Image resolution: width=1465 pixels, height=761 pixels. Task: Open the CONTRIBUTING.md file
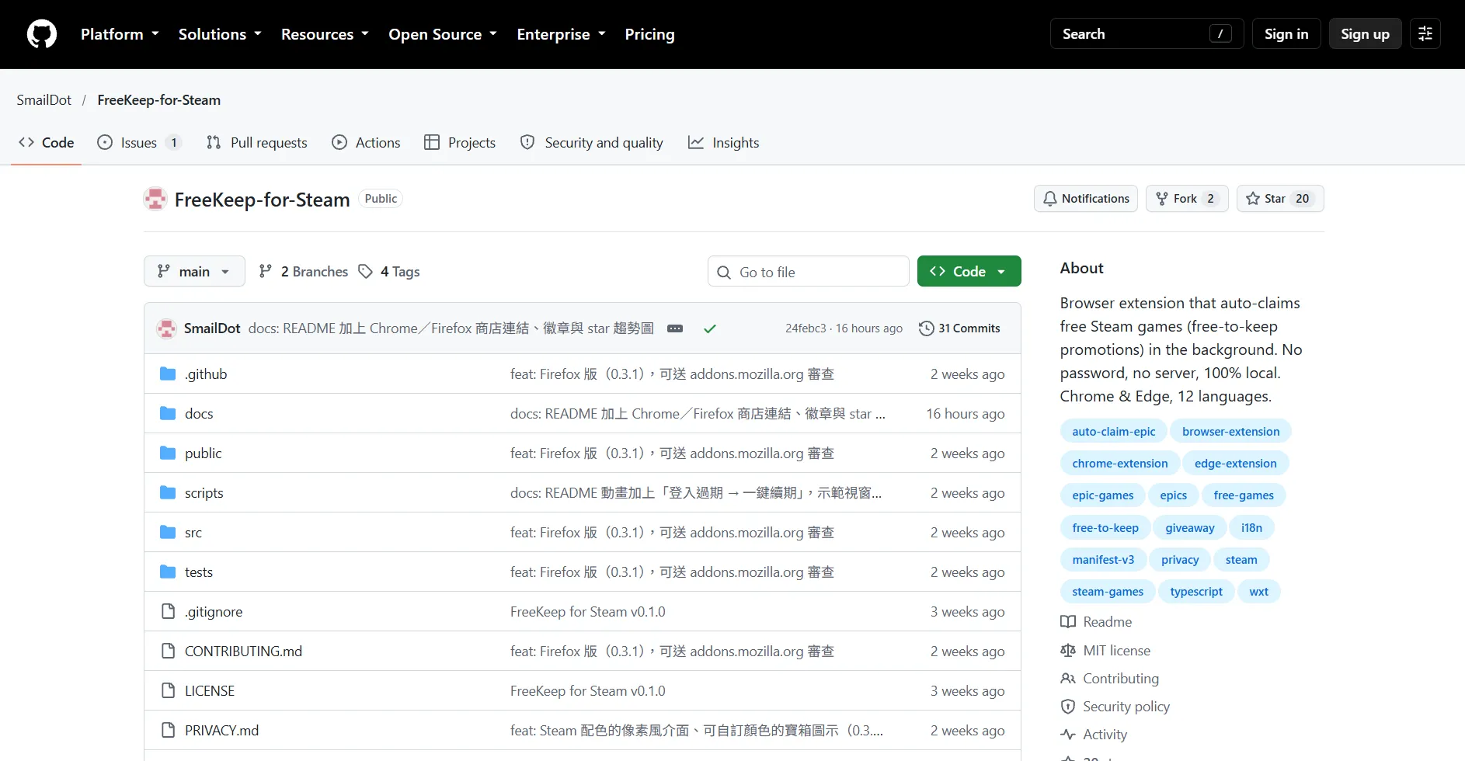pos(243,651)
